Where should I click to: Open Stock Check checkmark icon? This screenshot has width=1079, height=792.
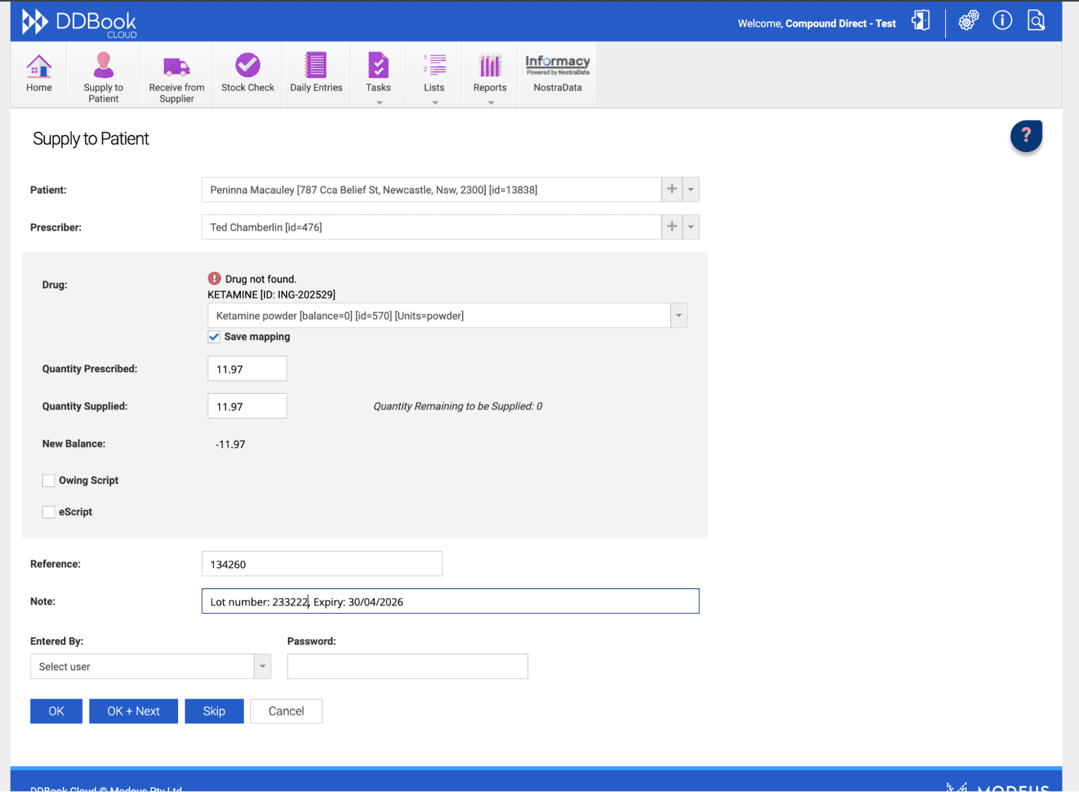[x=248, y=65]
